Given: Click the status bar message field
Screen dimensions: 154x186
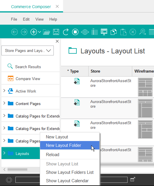Looking at the screenshot, I should [71, 180].
